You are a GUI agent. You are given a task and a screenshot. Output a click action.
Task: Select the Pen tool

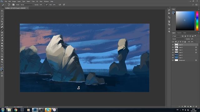pos(2,49)
